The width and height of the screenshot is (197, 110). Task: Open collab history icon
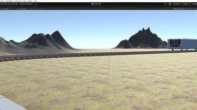coord(165,4)
